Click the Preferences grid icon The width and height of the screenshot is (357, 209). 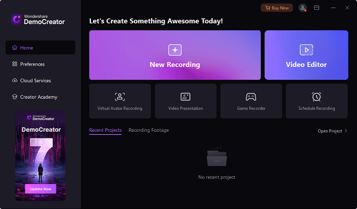click(15, 64)
